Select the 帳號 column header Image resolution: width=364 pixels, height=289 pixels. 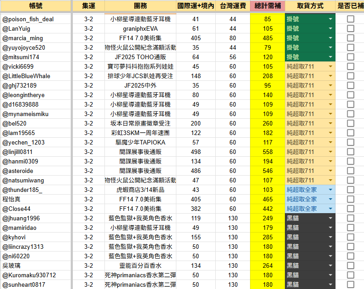[x=36, y=6]
